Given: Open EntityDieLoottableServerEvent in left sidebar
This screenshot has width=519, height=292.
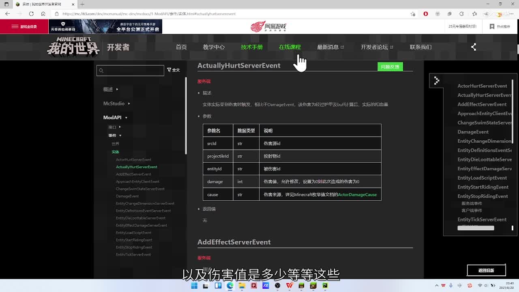Looking at the screenshot, I should pyautogui.click(x=141, y=218).
